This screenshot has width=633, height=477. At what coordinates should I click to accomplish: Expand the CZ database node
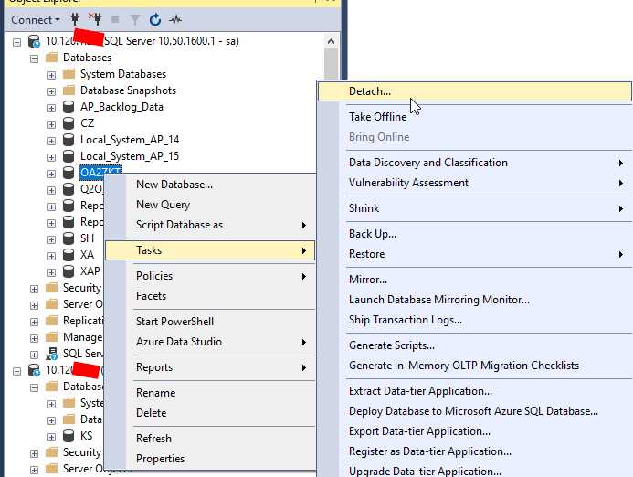point(51,124)
